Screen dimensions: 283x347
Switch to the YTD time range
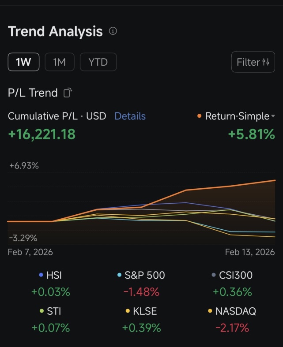(x=98, y=62)
